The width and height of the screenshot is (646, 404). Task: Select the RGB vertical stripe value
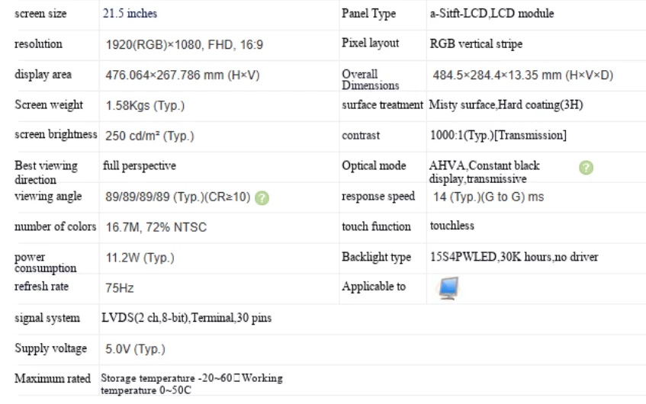tap(476, 44)
